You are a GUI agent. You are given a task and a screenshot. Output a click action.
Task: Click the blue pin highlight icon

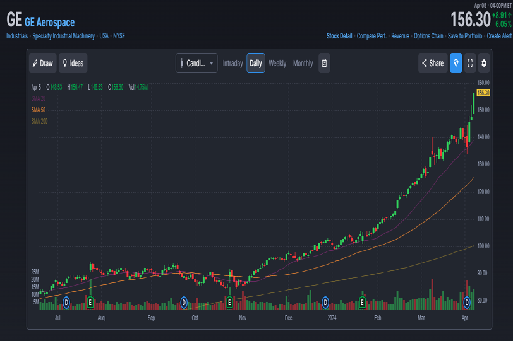coord(456,63)
